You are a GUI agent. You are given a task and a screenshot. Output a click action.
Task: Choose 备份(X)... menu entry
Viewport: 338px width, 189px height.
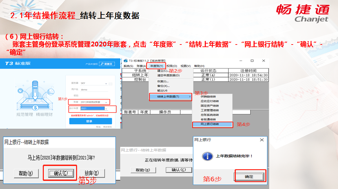pos(164,86)
